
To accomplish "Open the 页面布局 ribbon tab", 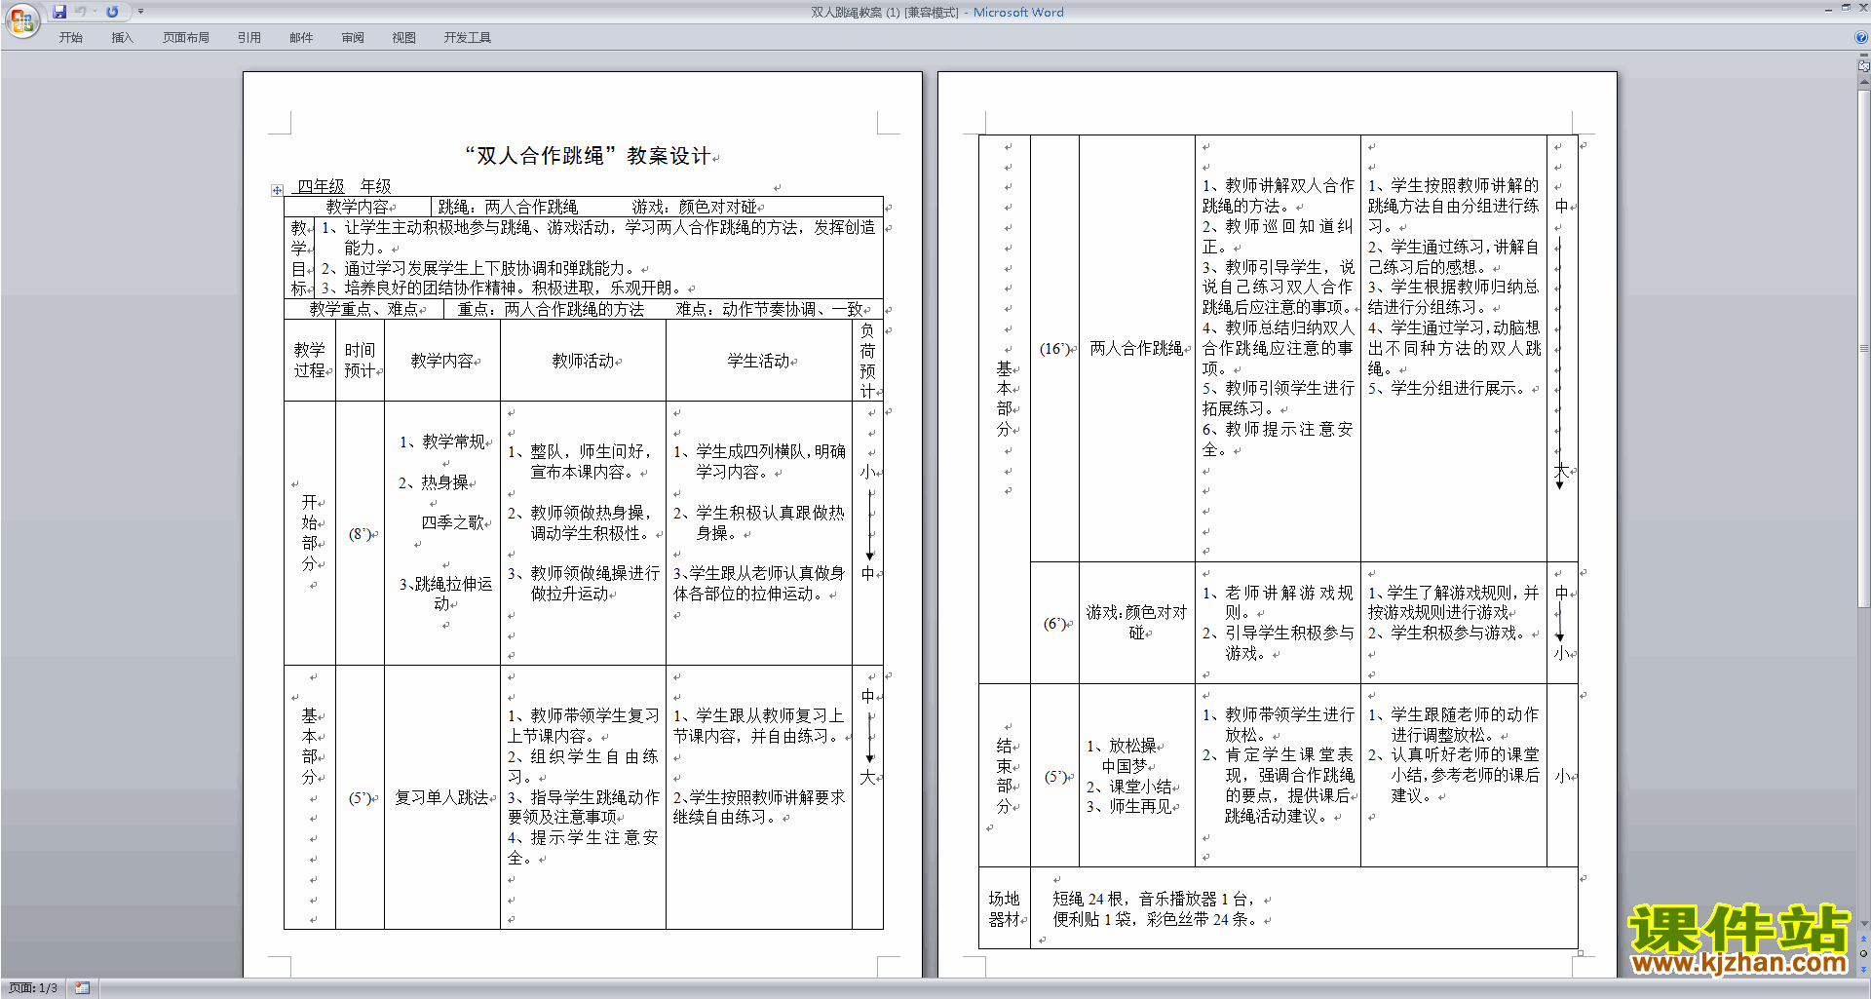I will pos(185,37).
